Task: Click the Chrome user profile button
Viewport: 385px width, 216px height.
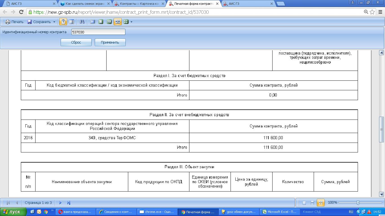Action: pyautogui.click(x=353, y=2)
